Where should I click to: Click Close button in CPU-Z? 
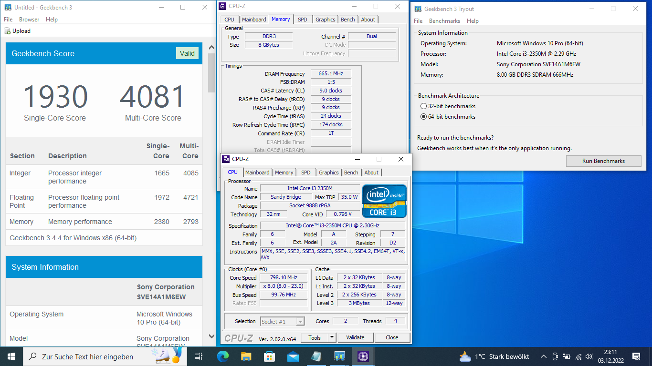click(392, 337)
